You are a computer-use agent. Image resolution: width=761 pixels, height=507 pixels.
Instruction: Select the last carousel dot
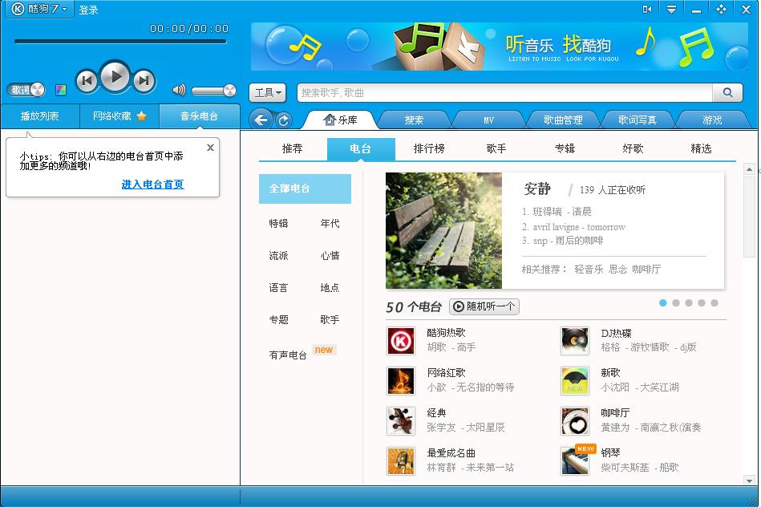tap(714, 303)
